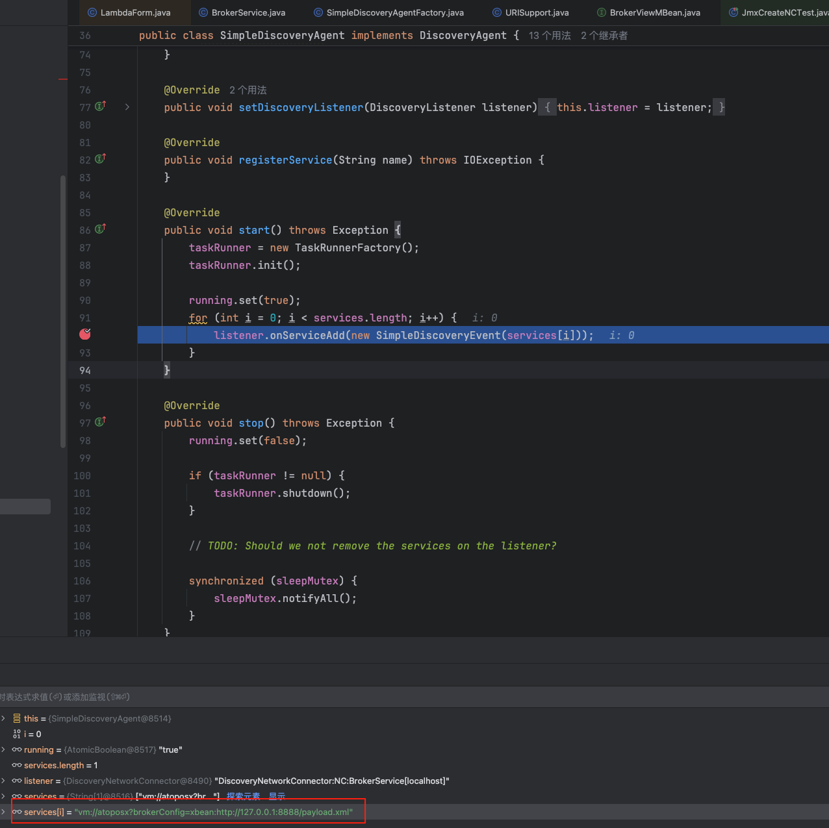This screenshot has height=828, width=829.
Task: Select SimpleDiscoveryAgentFactory.java editor tab
Action: (x=395, y=12)
